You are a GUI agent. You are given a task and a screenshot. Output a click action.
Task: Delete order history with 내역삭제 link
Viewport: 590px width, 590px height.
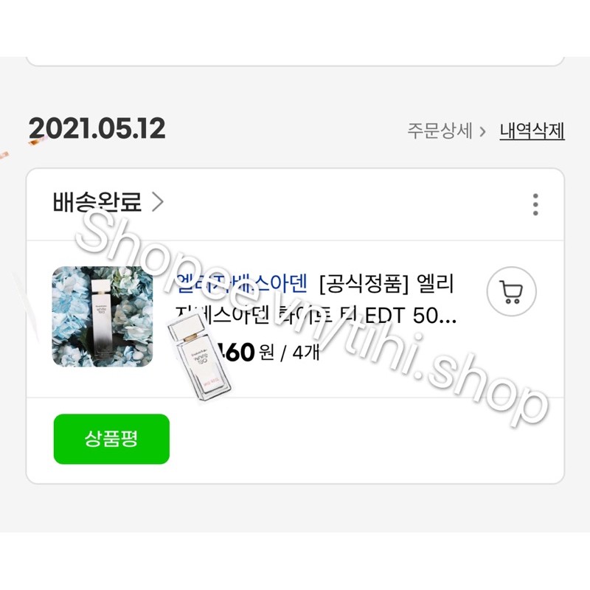532,131
